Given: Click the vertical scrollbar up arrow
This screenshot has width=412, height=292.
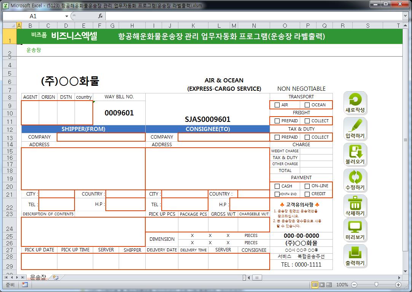Looking at the screenshot, I should 405,25.
